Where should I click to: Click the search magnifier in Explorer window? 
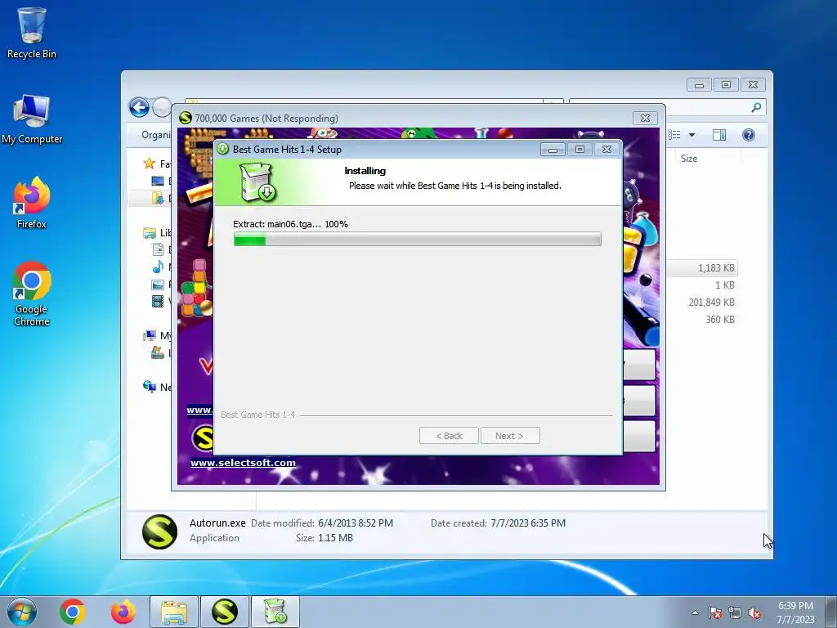click(x=756, y=108)
